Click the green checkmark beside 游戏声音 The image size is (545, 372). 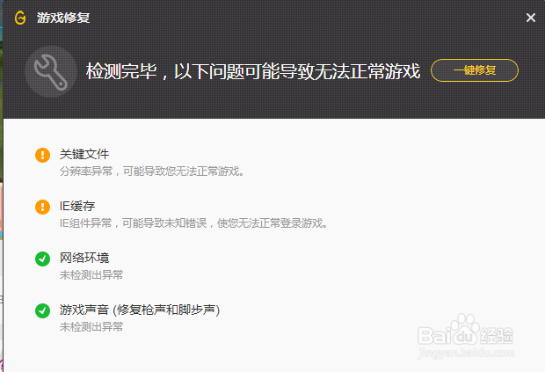tap(42, 310)
